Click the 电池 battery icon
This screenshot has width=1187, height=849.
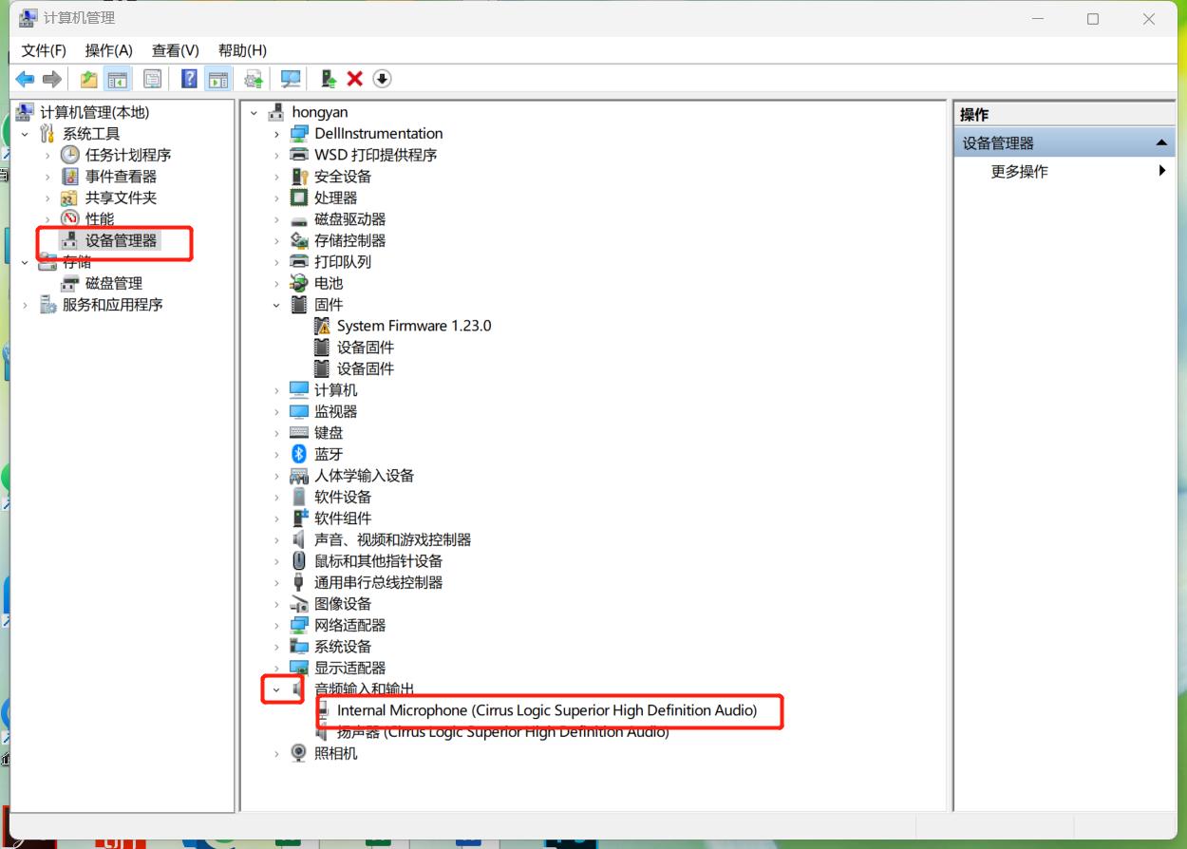click(x=299, y=283)
